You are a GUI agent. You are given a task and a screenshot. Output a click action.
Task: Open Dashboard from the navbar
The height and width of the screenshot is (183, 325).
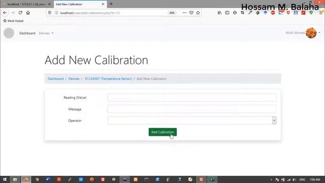click(x=27, y=33)
